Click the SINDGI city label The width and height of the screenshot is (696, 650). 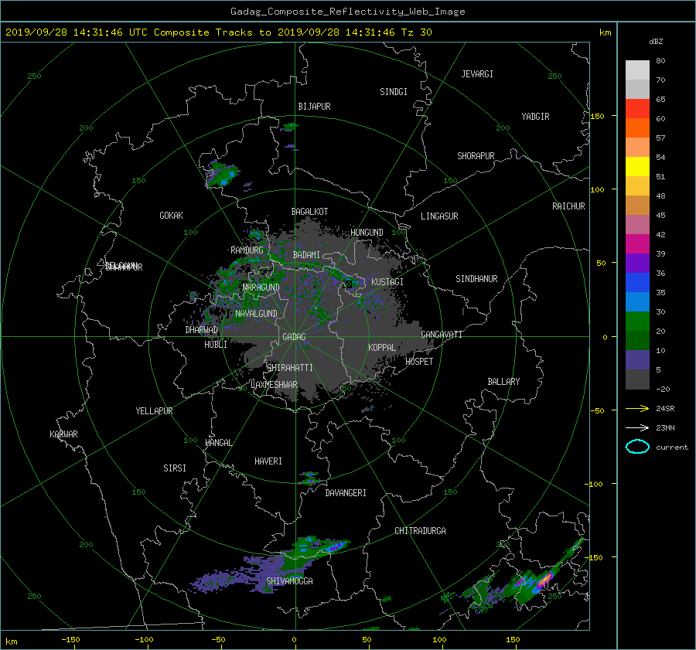click(394, 92)
